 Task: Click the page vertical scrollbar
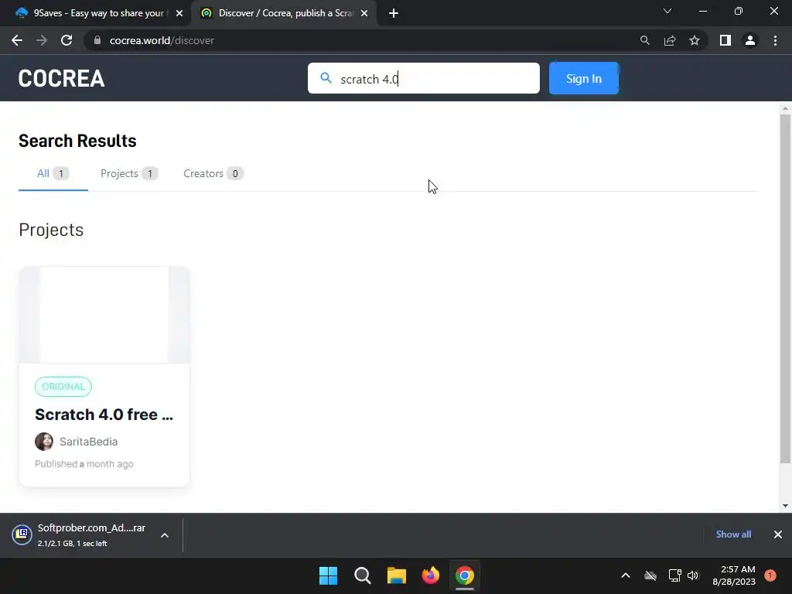pos(785,288)
